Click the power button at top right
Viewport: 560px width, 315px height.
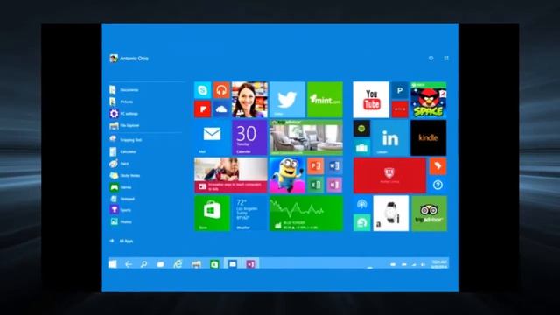coord(430,58)
